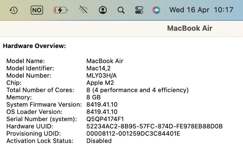Click the Wed 16 Apr 10:17 clock
This screenshot has width=243, height=153.
pos(201,10)
